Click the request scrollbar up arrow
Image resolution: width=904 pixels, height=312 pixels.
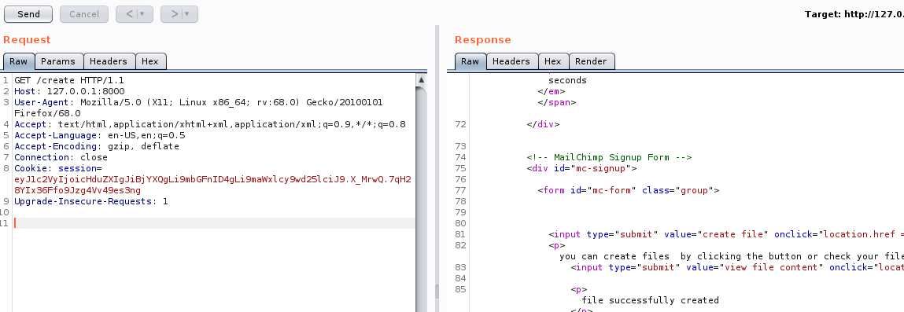tap(422, 80)
